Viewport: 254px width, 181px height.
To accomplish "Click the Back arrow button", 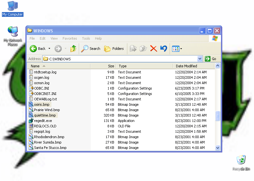I will tap(37, 49).
